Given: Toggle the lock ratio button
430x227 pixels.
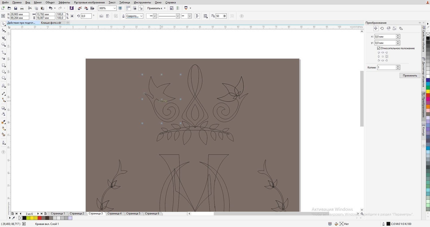Looking at the screenshot, I should [72, 16].
